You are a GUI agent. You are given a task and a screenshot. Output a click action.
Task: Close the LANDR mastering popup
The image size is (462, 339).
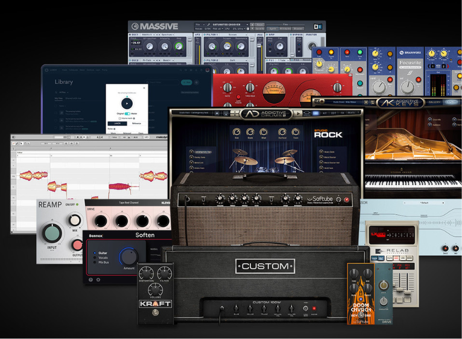coord(144,88)
